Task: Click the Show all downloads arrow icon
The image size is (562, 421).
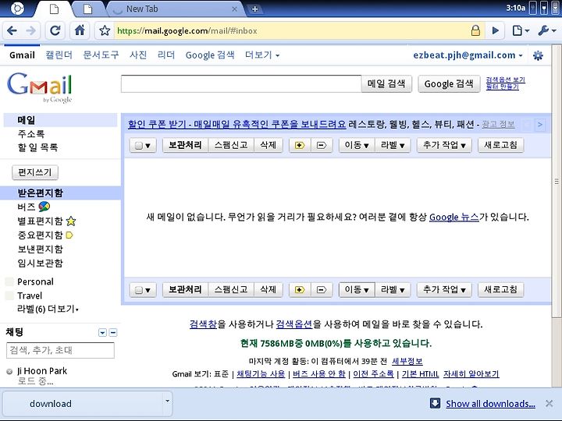Action: (435, 403)
